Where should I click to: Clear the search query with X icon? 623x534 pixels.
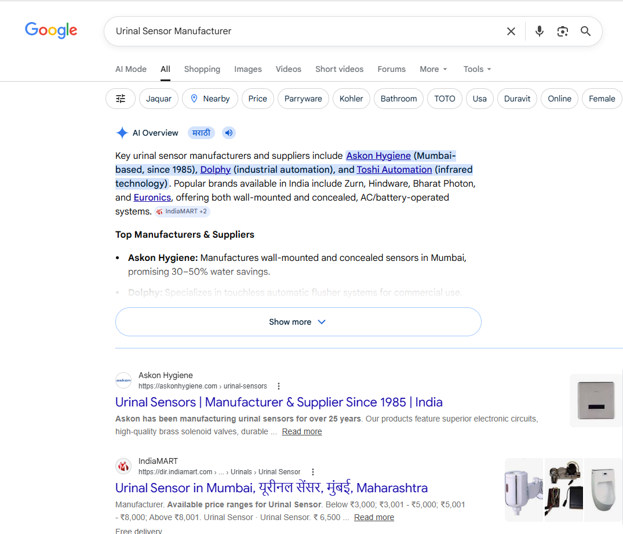click(511, 31)
